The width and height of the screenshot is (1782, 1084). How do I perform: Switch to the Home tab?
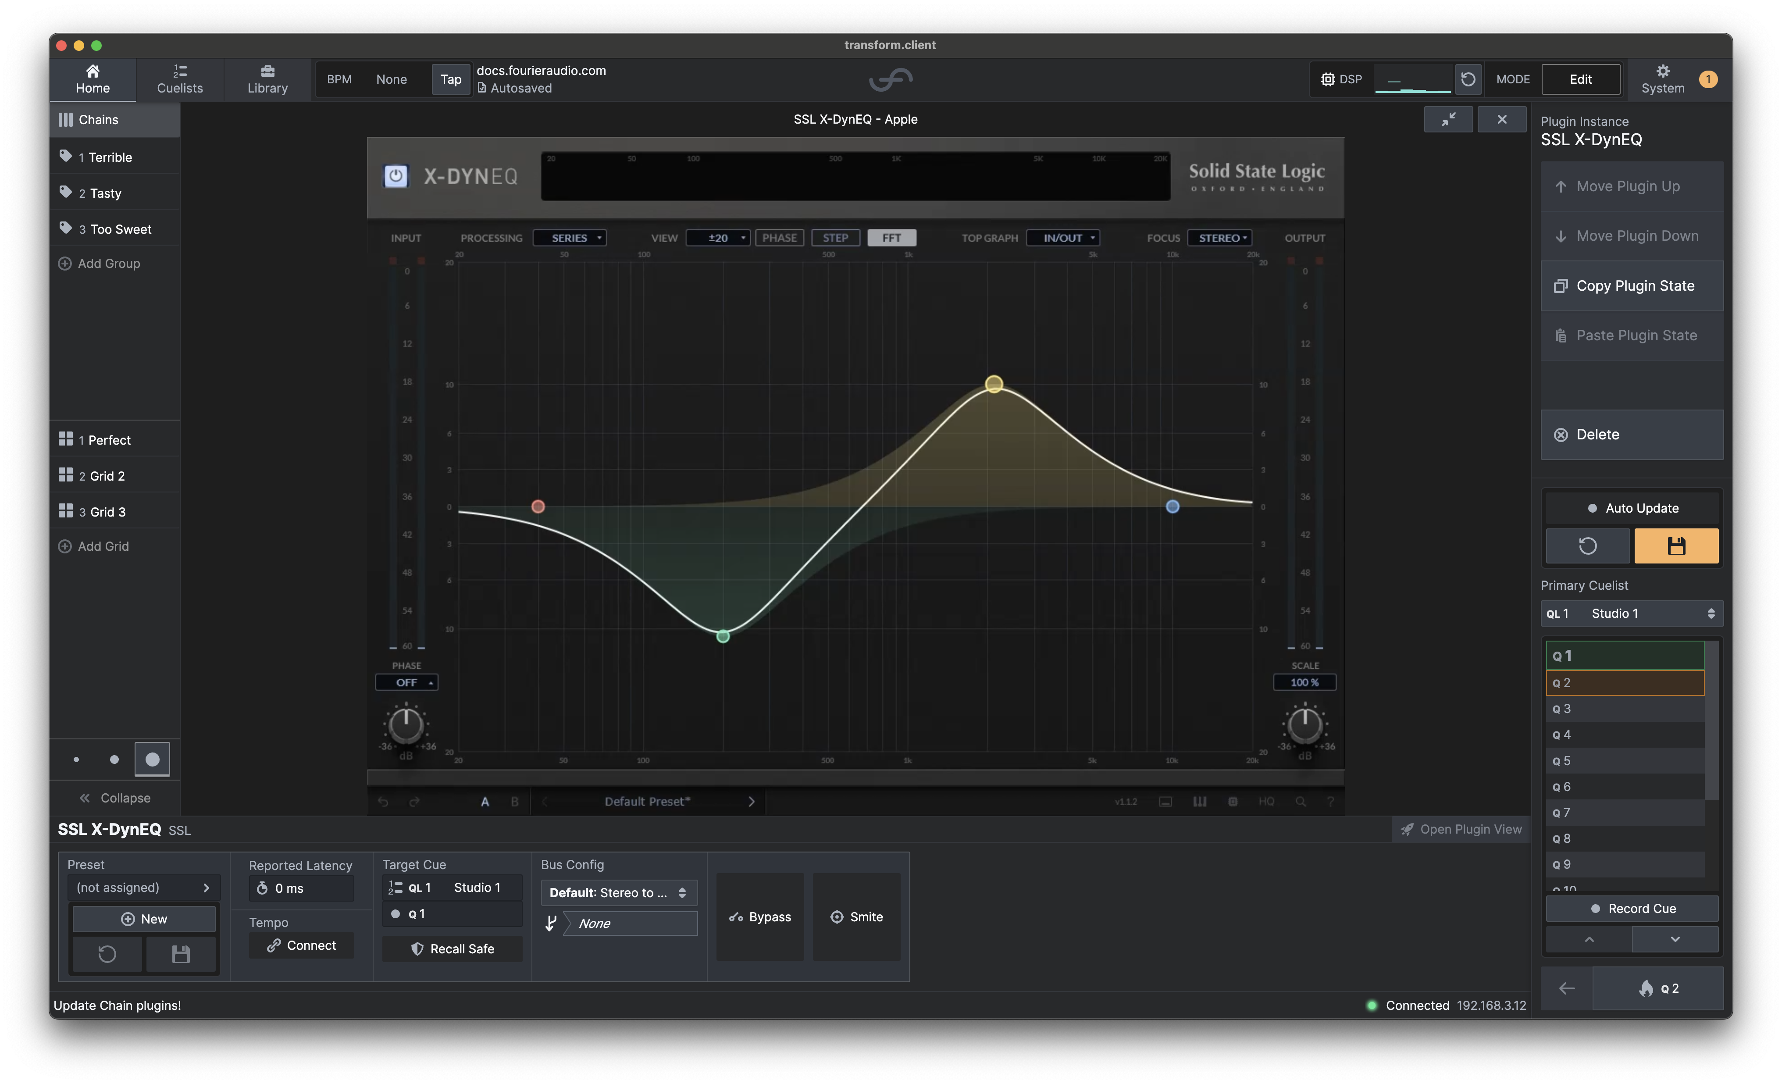tap(93, 79)
